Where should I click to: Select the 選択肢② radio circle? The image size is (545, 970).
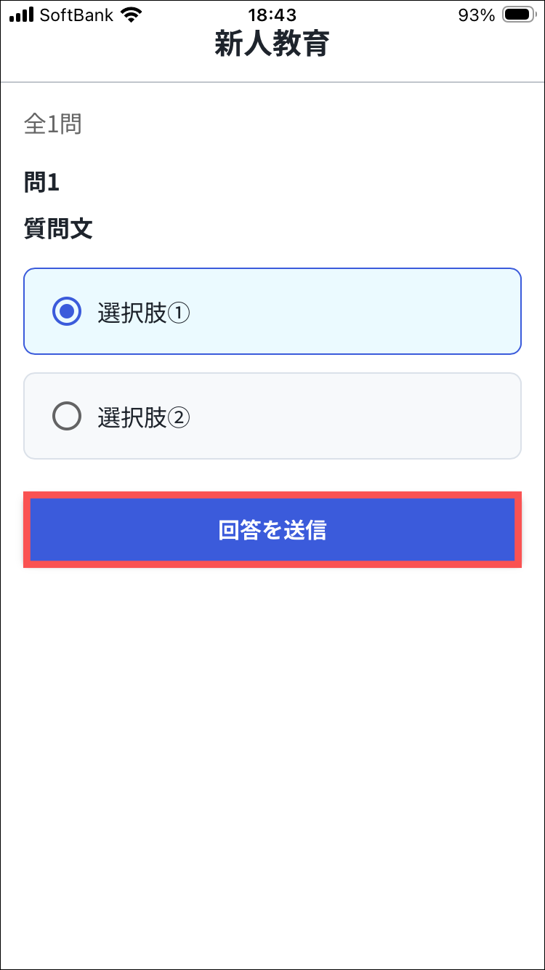click(x=67, y=417)
